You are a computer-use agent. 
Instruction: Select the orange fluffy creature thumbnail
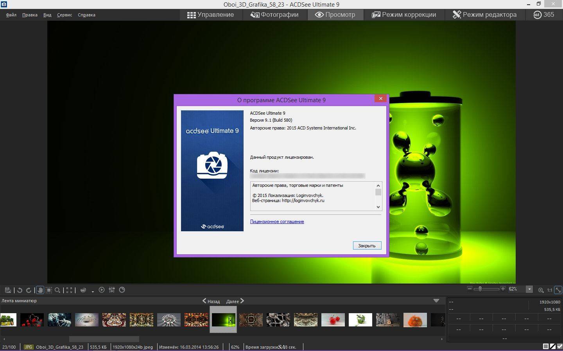tap(415, 320)
